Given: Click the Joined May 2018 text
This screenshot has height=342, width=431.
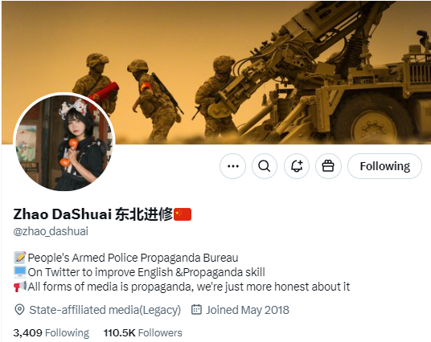Looking at the screenshot, I should click(248, 310).
